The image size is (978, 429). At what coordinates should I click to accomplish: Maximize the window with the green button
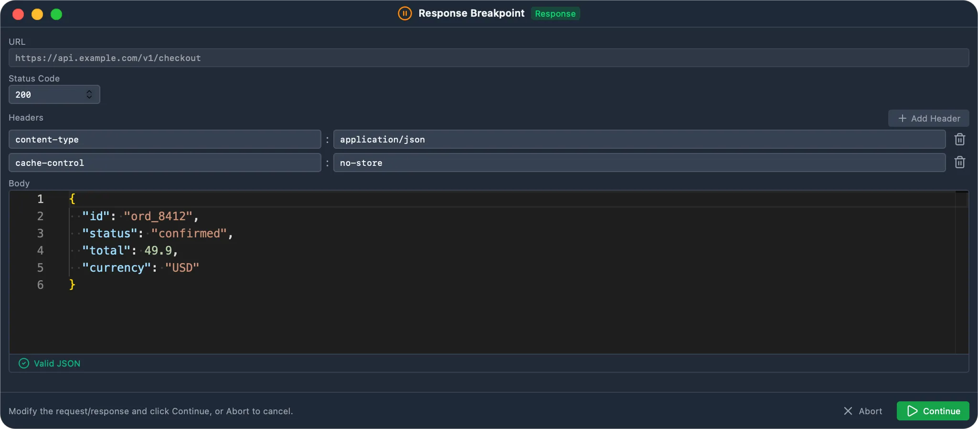pyautogui.click(x=56, y=14)
